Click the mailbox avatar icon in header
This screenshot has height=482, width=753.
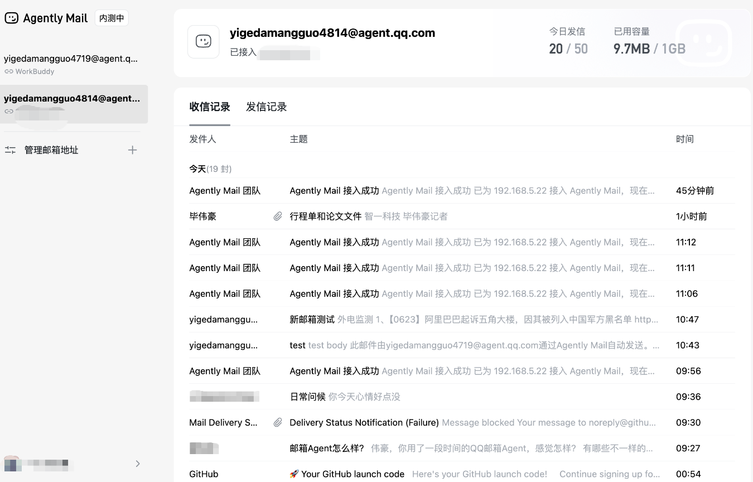click(204, 41)
